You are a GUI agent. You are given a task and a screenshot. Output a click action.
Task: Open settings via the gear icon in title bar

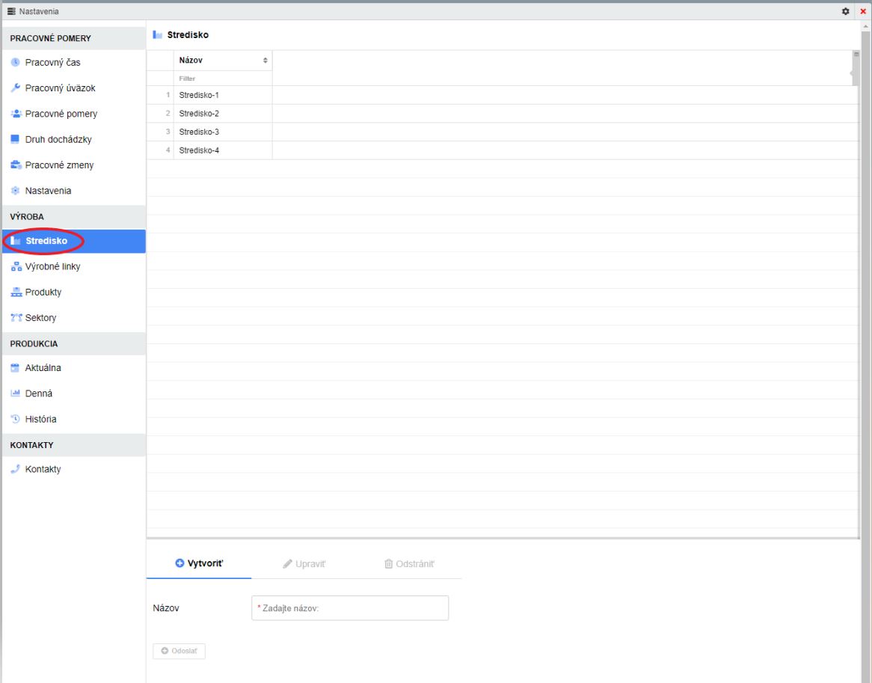coord(846,11)
